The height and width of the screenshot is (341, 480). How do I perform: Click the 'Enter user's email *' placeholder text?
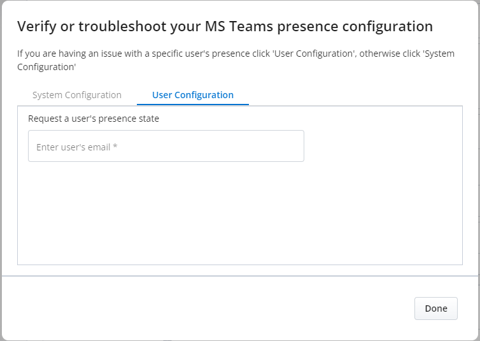76,147
